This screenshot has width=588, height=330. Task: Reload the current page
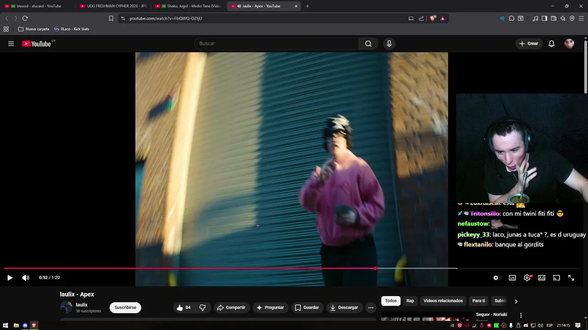pyautogui.click(x=25, y=18)
